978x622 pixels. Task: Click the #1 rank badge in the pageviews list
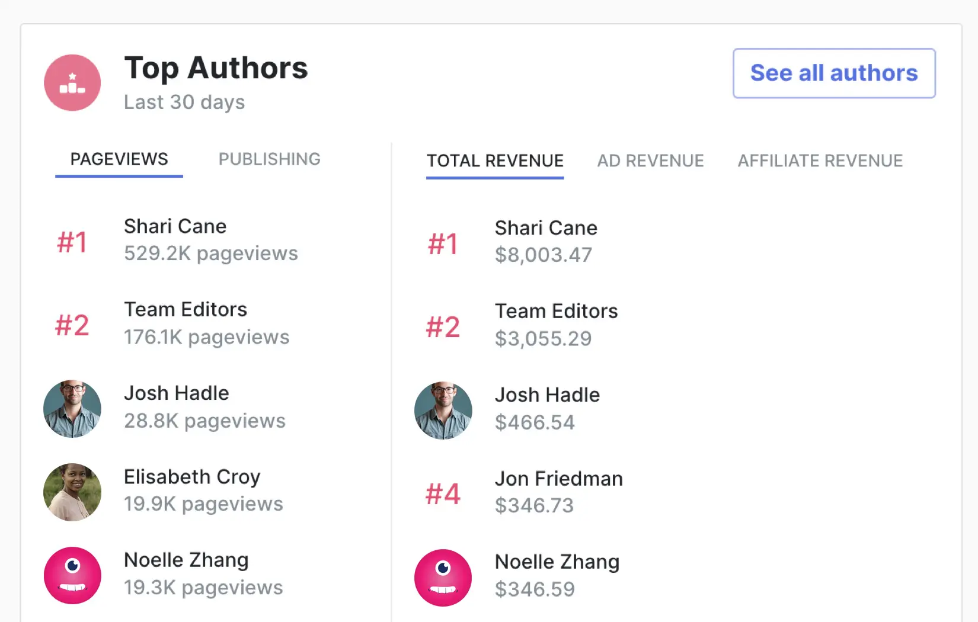(72, 242)
